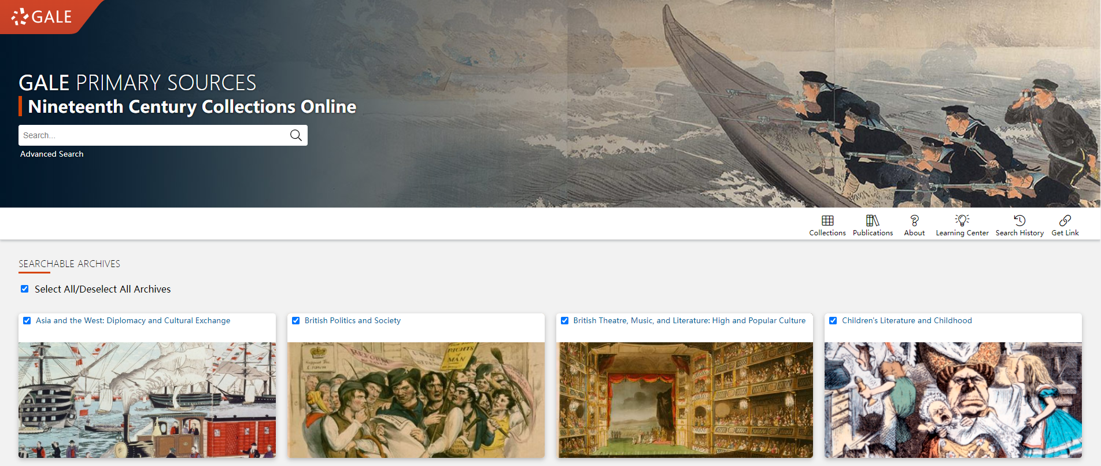Viewport: 1101px width, 466px height.
Task: Uncheck Asia and the West archive checkbox
Action: [x=27, y=321]
